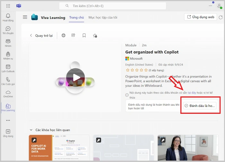Open the hamburger menu beside Viva Learning
The image size is (225, 162).
[25, 17]
